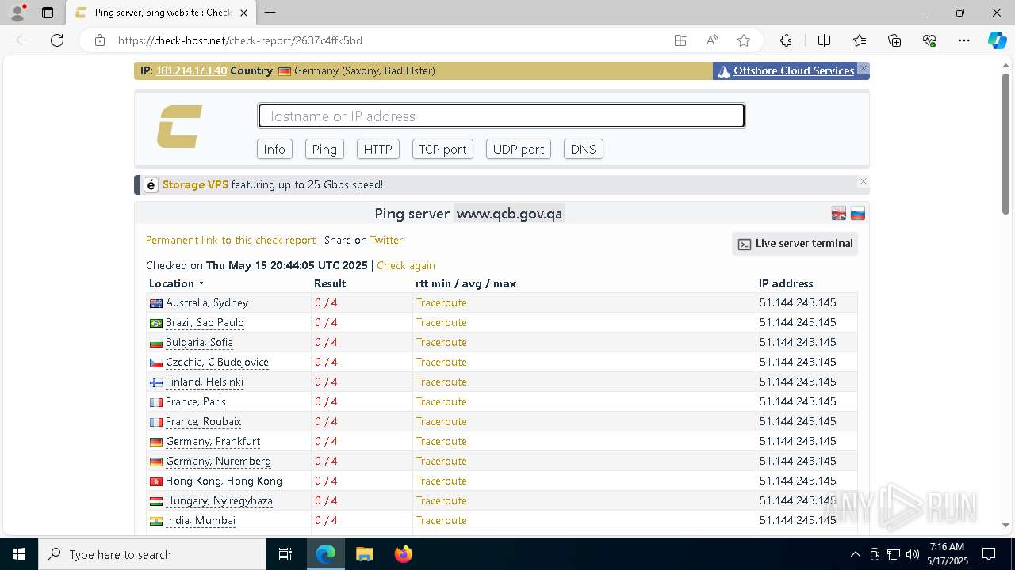The width and height of the screenshot is (1015, 570).
Task: Open Live server terminal
Action: (x=795, y=244)
